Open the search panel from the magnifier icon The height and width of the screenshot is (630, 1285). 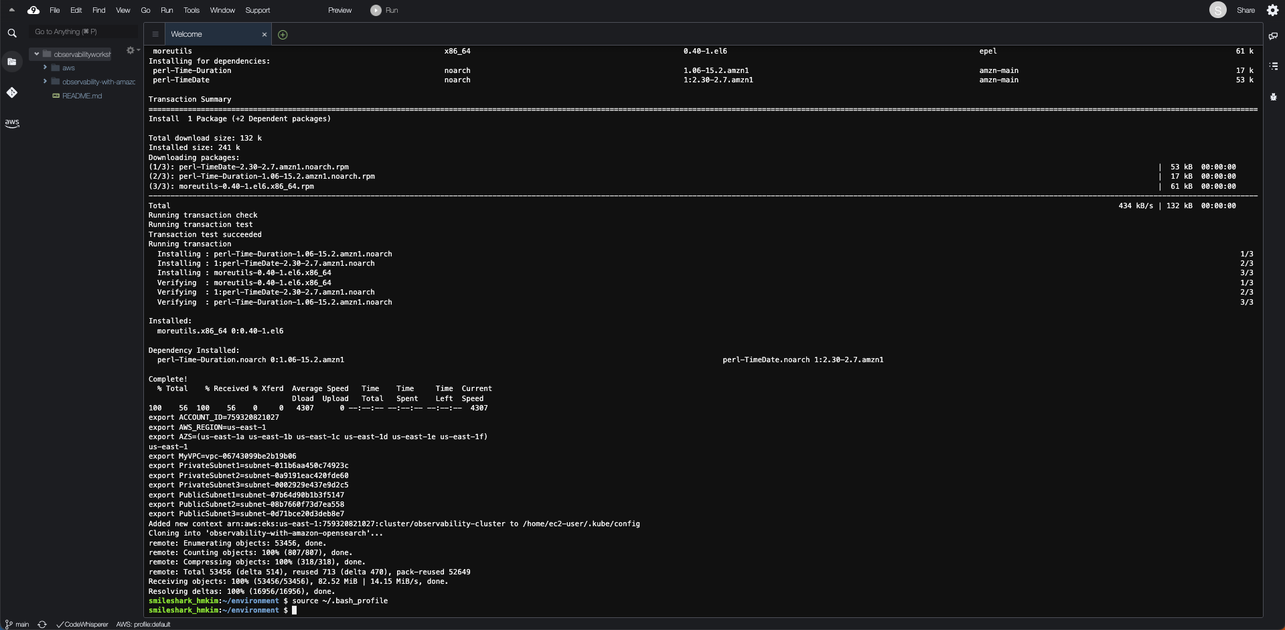[12, 33]
